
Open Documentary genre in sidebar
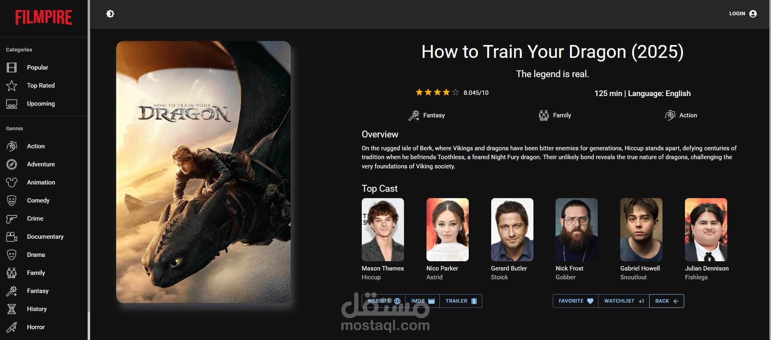44,237
